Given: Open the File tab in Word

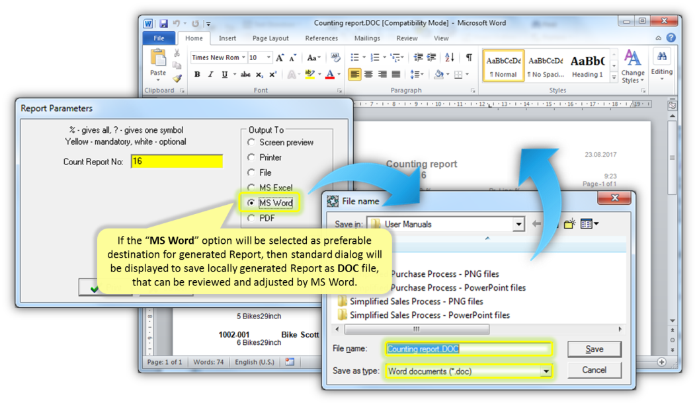Looking at the screenshot, I should [159, 38].
